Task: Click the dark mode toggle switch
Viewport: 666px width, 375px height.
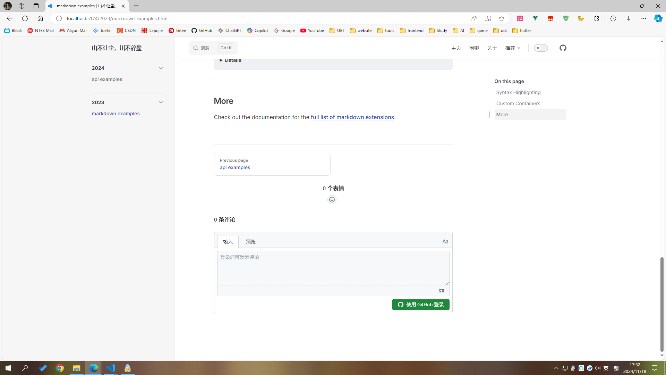Action: 541,48
